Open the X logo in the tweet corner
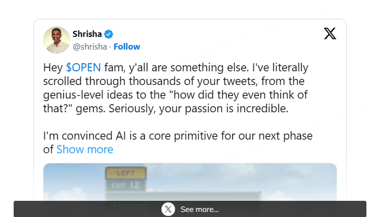 pyautogui.click(x=329, y=34)
